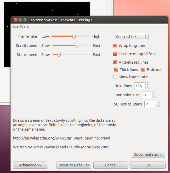Open the Centred text dropdown
The image size is (170, 173).
tap(131, 37)
